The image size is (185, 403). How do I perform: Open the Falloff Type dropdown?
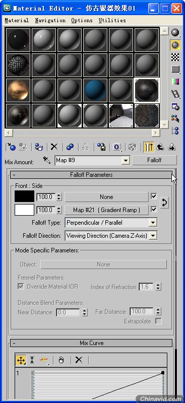pos(153,223)
